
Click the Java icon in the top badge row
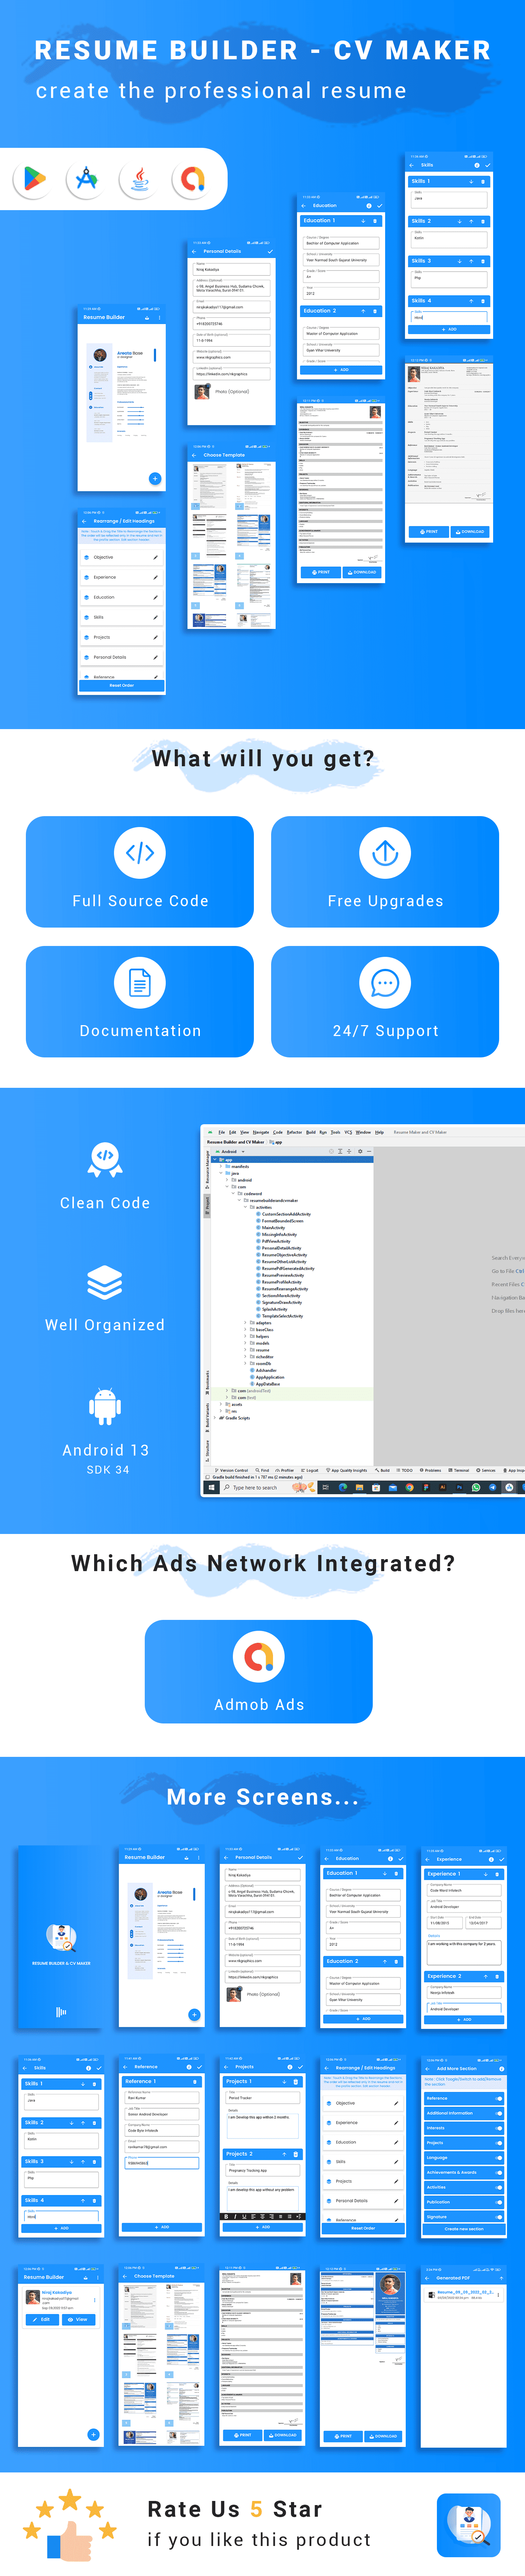pyautogui.click(x=140, y=179)
